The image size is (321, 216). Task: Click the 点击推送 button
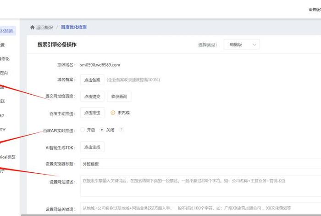click(x=92, y=113)
